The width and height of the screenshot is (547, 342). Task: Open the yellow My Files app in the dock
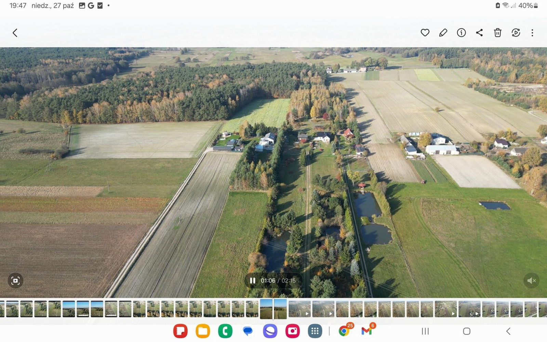tap(203, 331)
